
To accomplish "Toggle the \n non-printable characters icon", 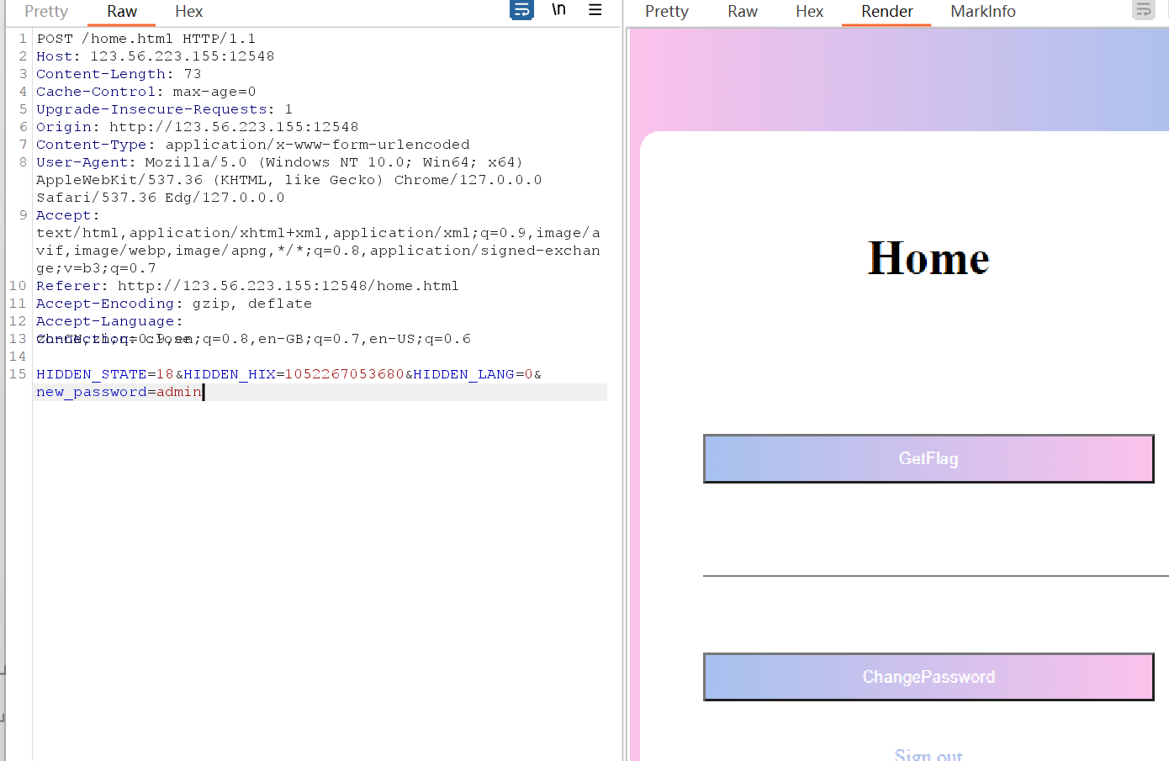I will [558, 10].
